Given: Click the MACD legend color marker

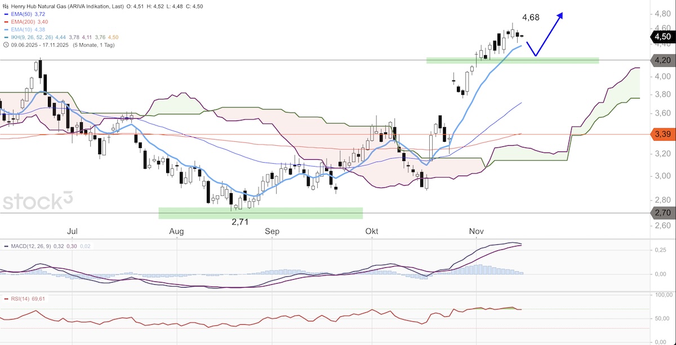Looking at the screenshot, I should (6, 246).
